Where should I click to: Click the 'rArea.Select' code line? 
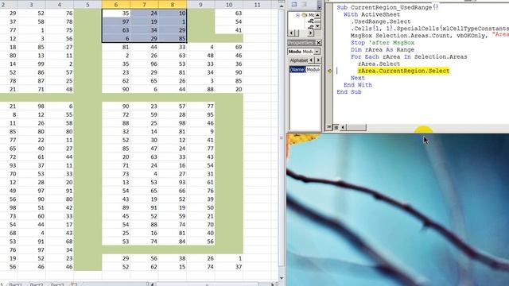click(x=379, y=64)
